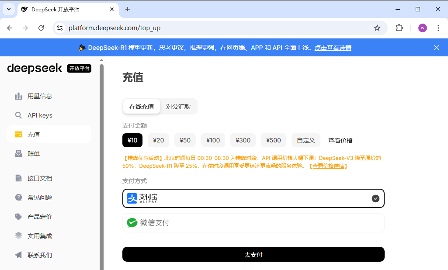The width and height of the screenshot is (448, 270).
Task: Click the 去支付 button
Action: point(254,254)
